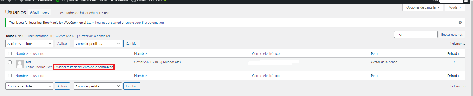Viewport: 473px width, 96px height.
Task: Click the user search input field
Action: pos(416,35)
